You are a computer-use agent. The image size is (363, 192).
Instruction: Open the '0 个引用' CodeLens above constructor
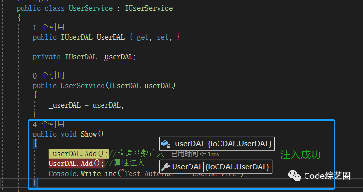49,76
